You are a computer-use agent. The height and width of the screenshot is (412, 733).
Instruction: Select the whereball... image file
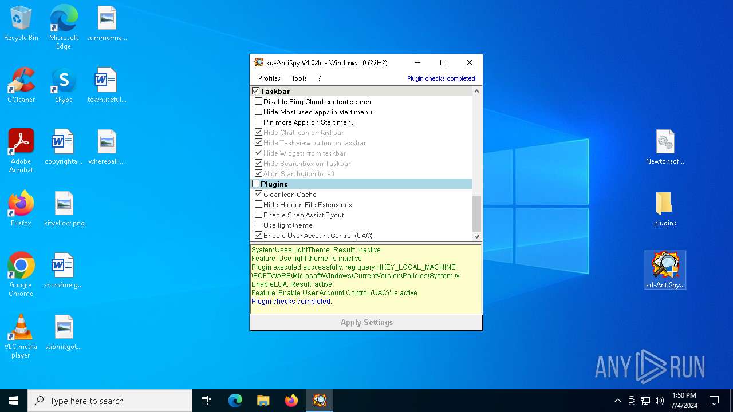pyautogui.click(x=107, y=148)
